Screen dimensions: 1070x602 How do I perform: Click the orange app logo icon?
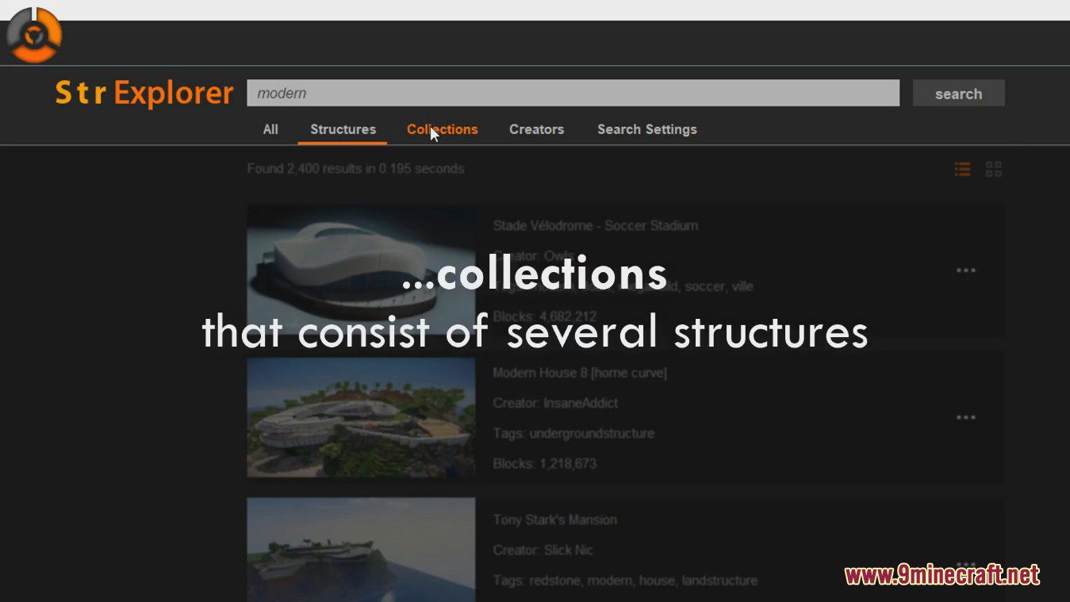tap(34, 36)
